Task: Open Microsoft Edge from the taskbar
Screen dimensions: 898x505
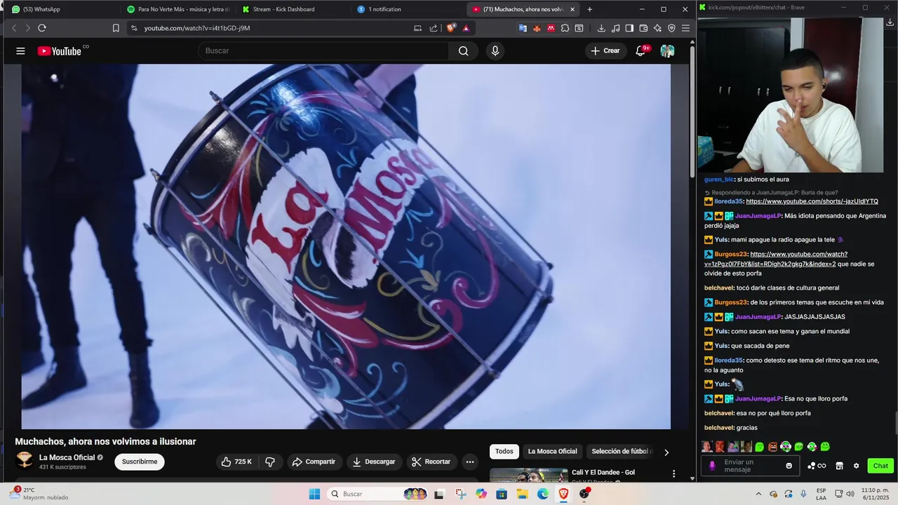Action: (543, 494)
